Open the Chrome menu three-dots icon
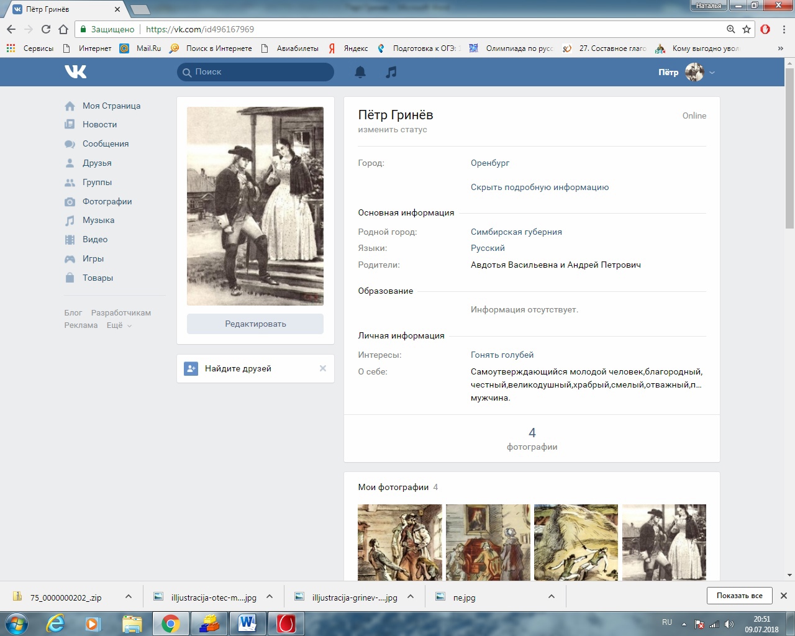 click(784, 29)
